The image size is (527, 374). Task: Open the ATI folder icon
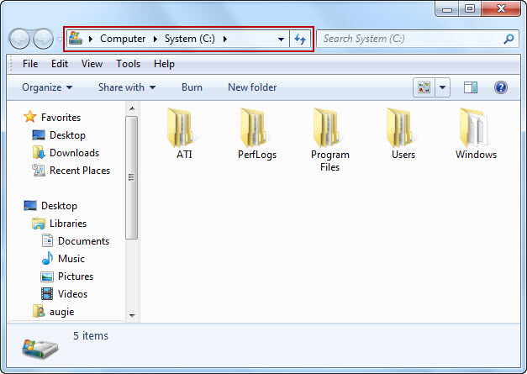(x=184, y=127)
